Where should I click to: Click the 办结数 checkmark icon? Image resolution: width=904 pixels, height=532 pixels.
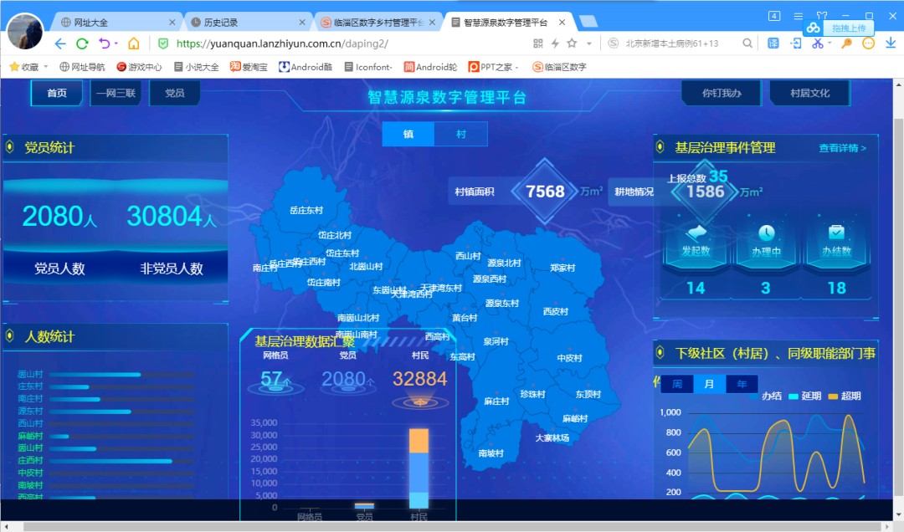pyautogui.click(x=835, y=232)
